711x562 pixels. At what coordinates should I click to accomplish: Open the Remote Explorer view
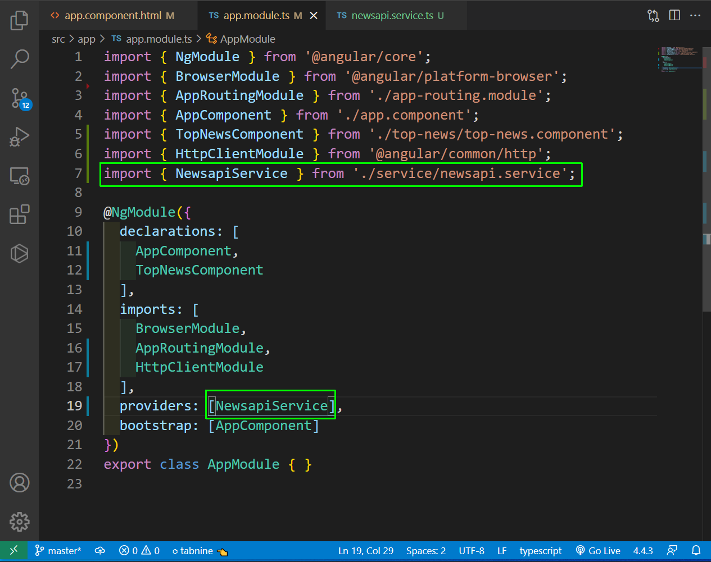(19, 176)
